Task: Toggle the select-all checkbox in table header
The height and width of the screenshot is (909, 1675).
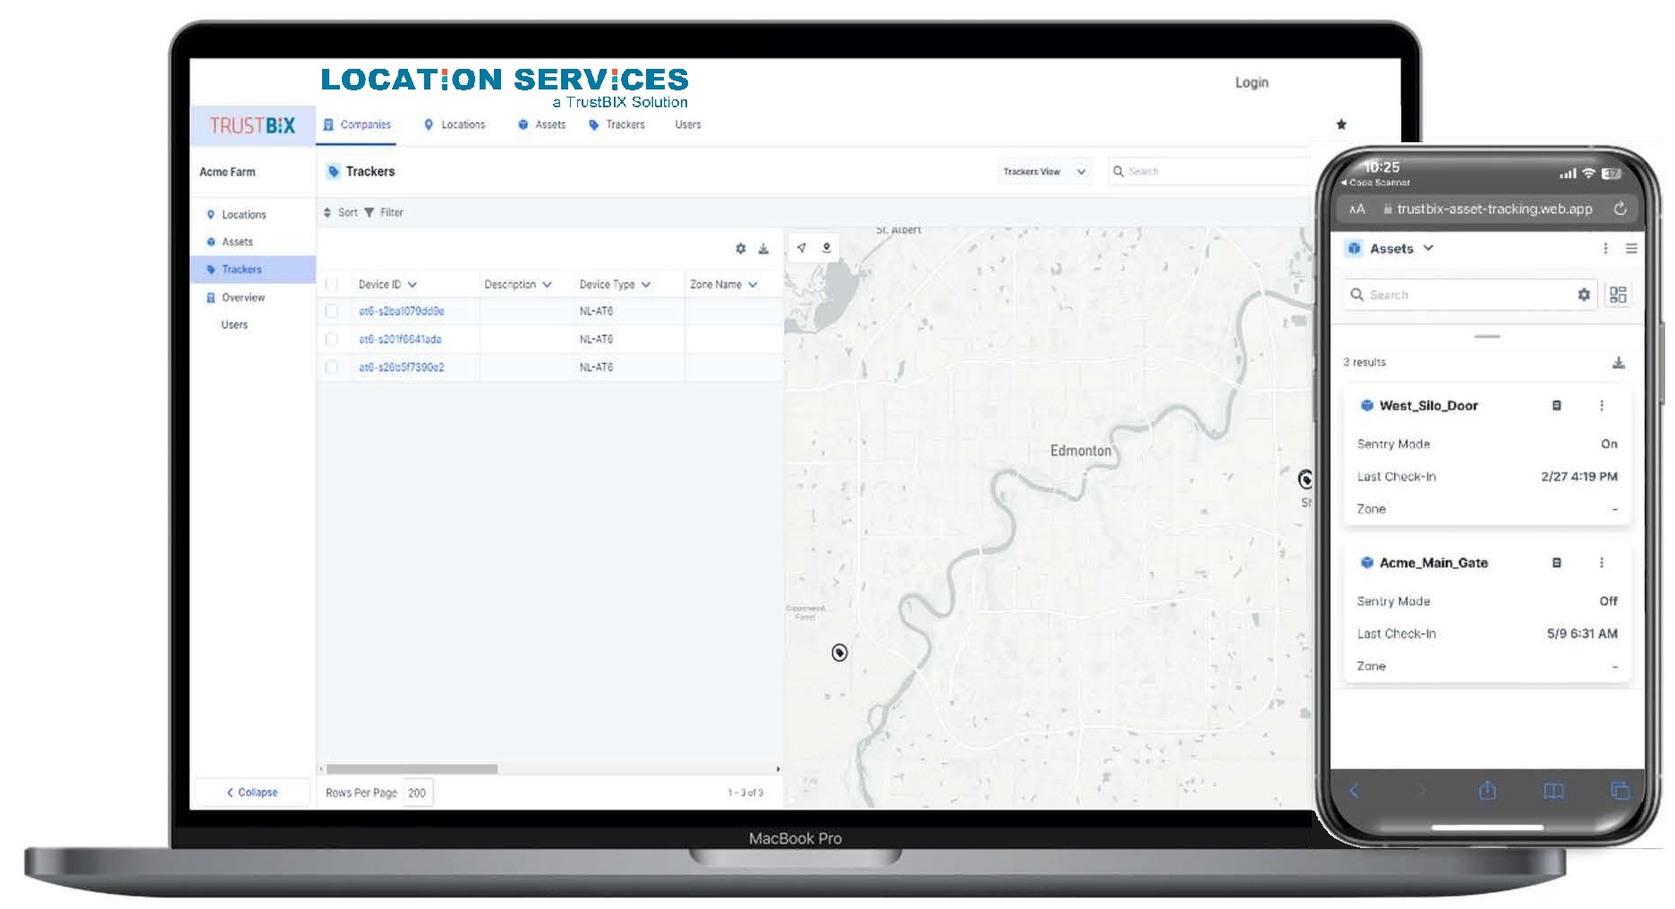Action: (x=332, y=285)
